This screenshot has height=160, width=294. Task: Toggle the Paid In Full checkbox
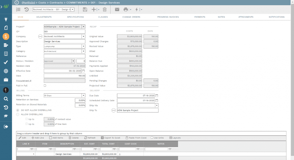(x=45, y=86)
